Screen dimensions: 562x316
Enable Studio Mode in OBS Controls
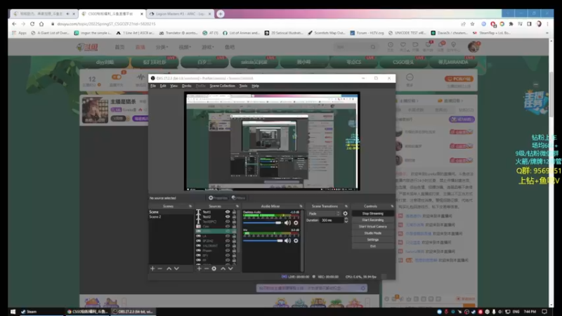click(373, 233)
